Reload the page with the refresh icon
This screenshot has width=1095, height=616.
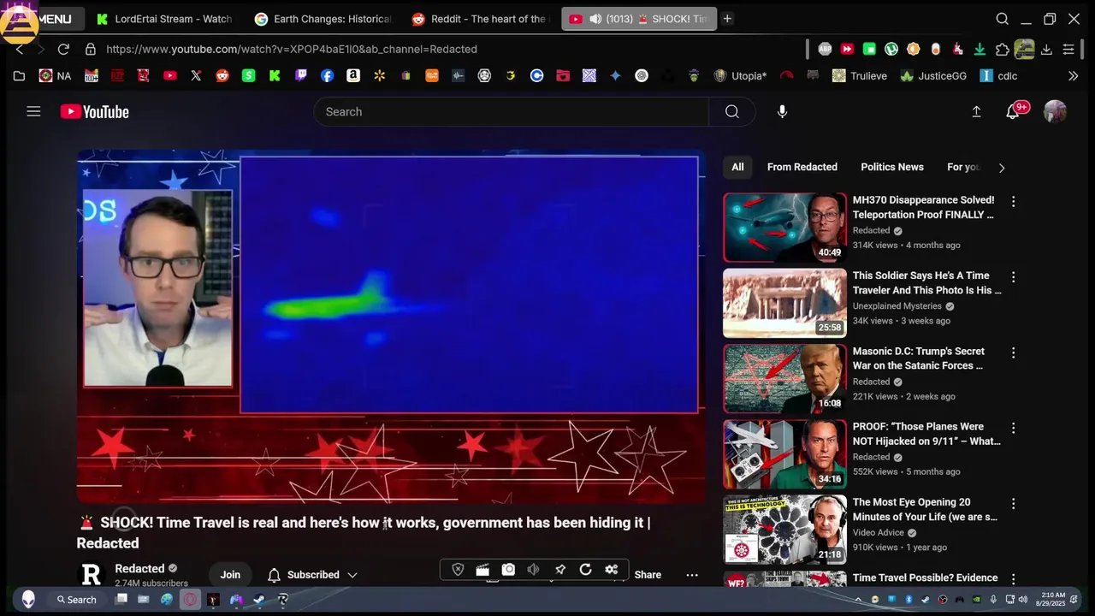63,49
